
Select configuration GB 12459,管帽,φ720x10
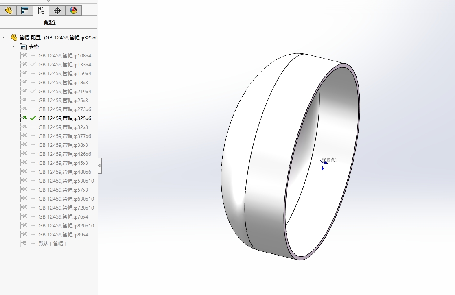(x=66, y=208)
